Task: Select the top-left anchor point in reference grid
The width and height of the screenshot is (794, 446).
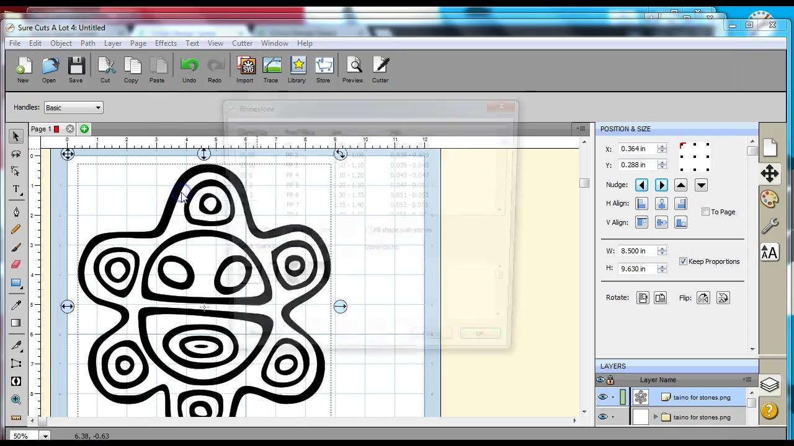Action: tap(683, 146)
